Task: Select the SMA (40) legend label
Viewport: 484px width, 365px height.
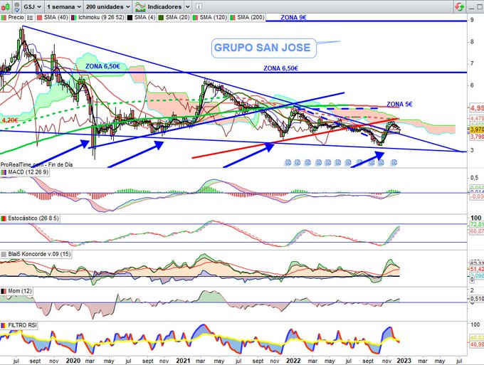Action: [56, 18]
